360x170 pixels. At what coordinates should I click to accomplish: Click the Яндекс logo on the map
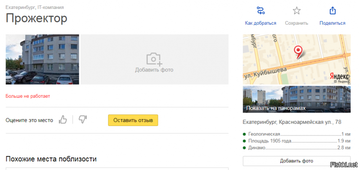coord(339,76)
